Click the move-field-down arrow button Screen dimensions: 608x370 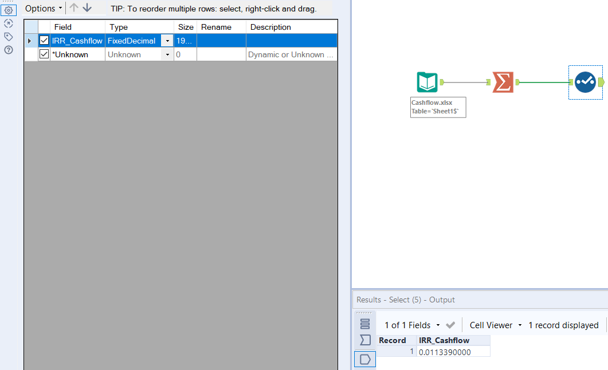[x=86, y=8]
